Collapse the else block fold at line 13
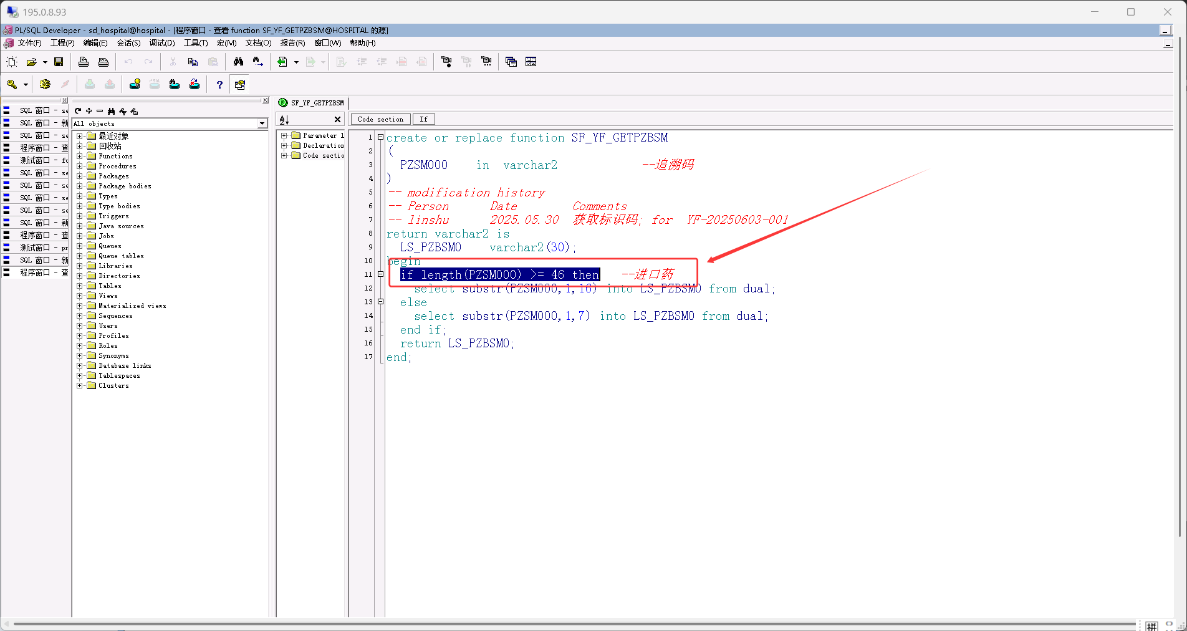This screenshot has height=631, width=1187. point(380,302)
